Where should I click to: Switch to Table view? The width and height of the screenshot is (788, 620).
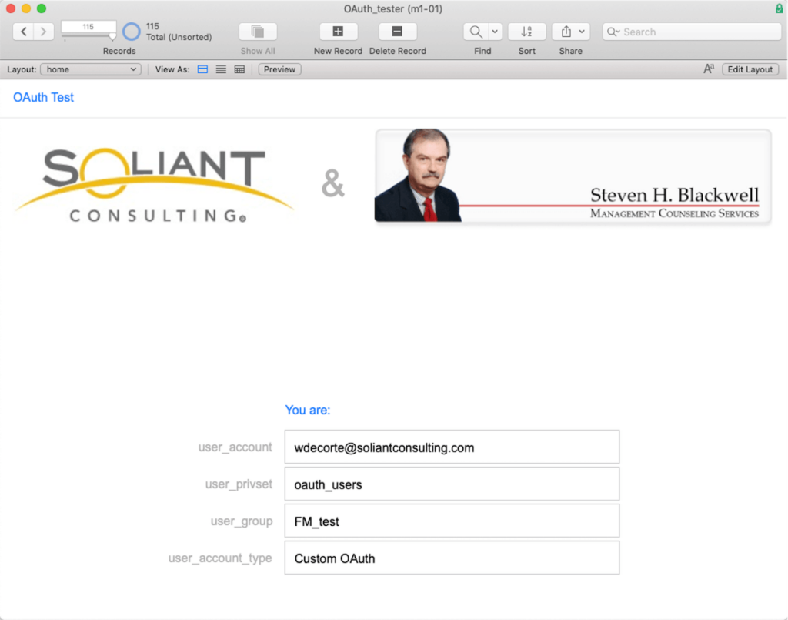pos(239,69)
